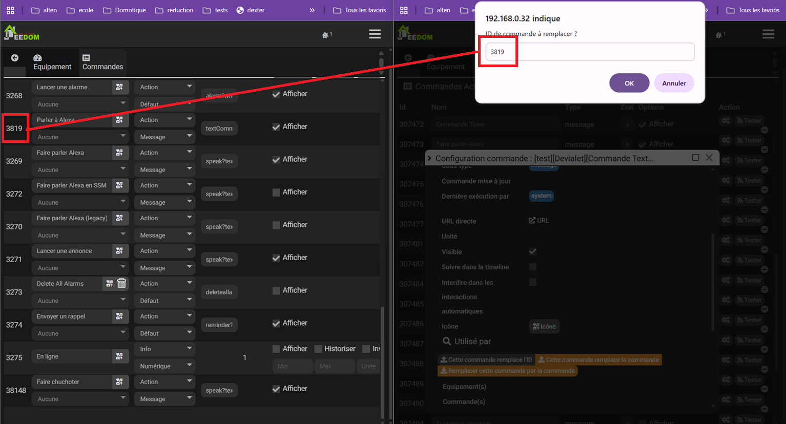Check Afficher for En ligne command

click(x=276, y=349)
